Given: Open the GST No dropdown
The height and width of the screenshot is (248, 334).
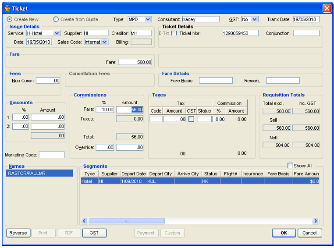Looking at the screenshot, I should (254, 19).
